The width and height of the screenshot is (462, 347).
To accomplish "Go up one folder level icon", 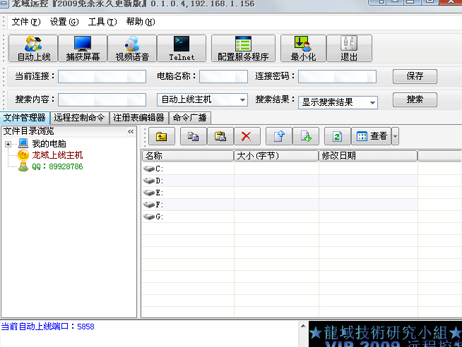I will 162,136.
